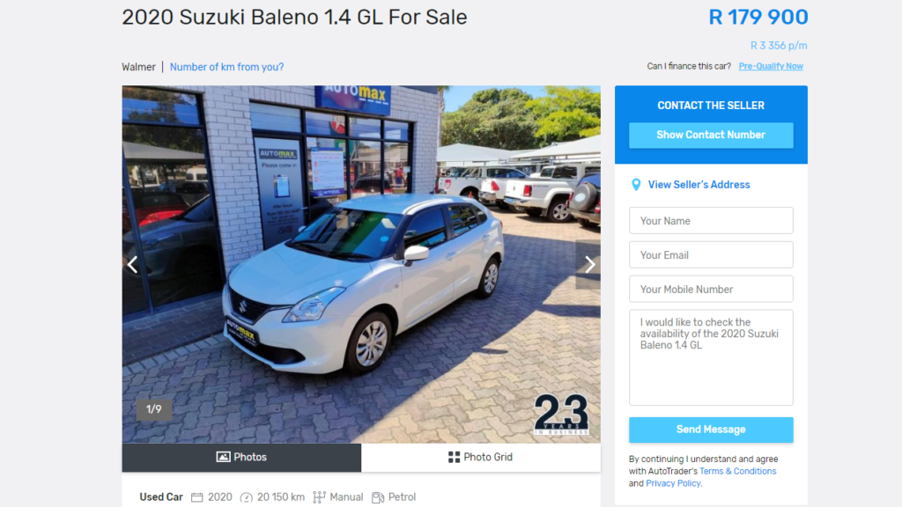View Seller's Address link
The height and width of the screenshot is (507, 902).
click(699, 185)
